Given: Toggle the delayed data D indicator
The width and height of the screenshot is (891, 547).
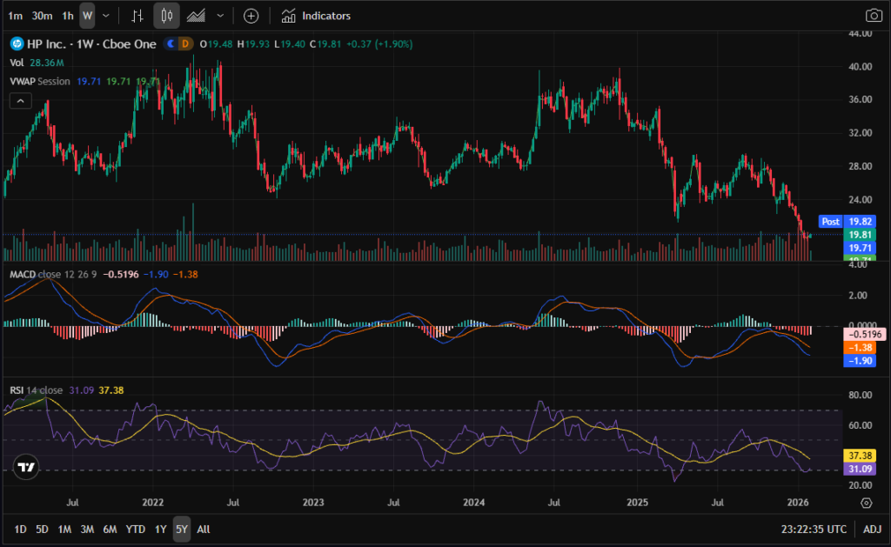Looking at the screenshot, I should (185, 43).
